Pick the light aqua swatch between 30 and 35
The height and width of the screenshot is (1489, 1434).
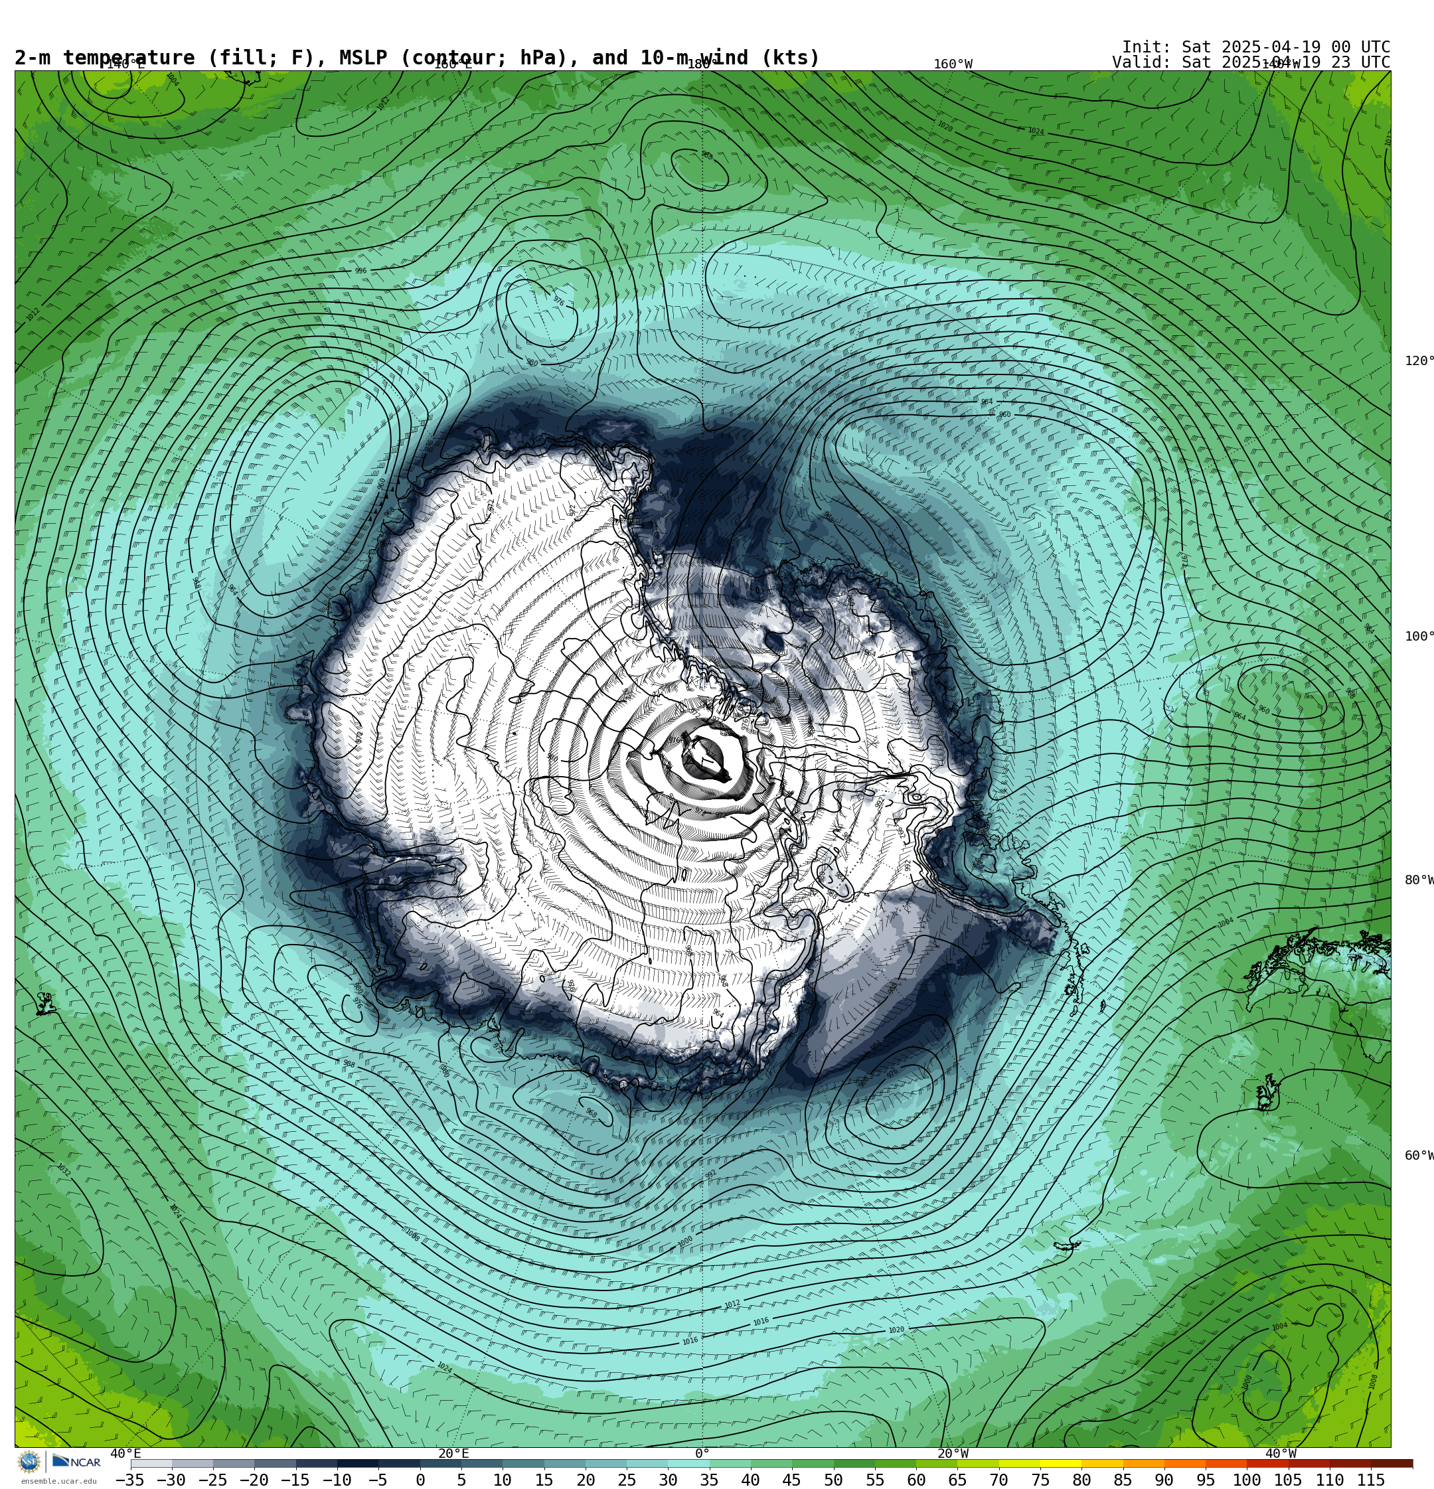[688, 1463]
